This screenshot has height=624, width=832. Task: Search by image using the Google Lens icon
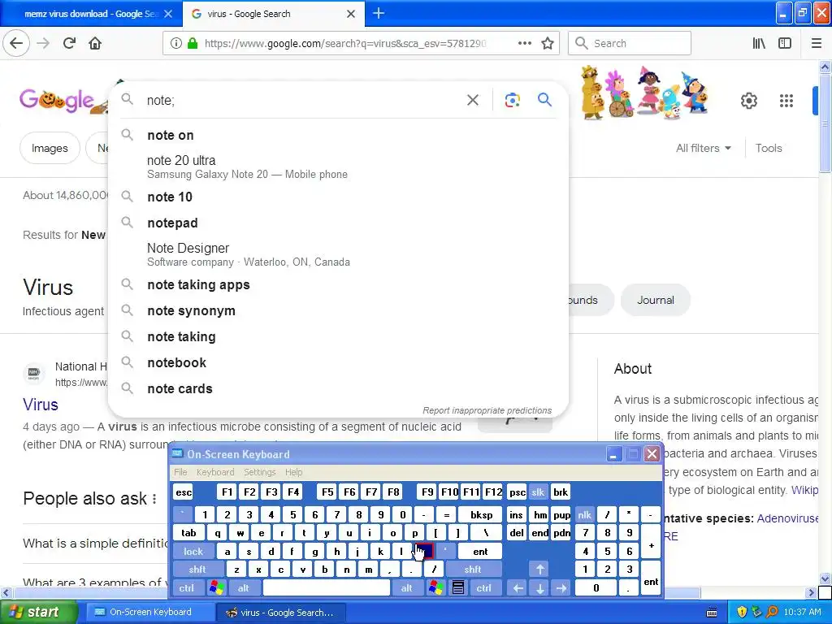pos(512,100)
